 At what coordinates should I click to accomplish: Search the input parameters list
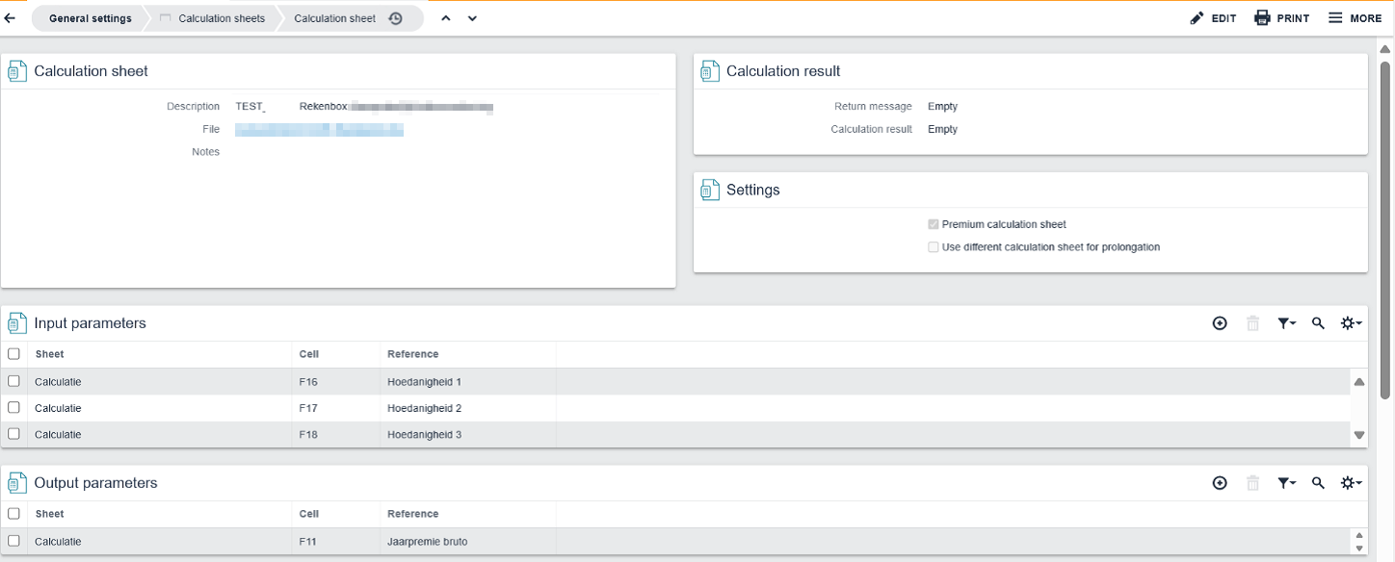(x=1318, y=324)
